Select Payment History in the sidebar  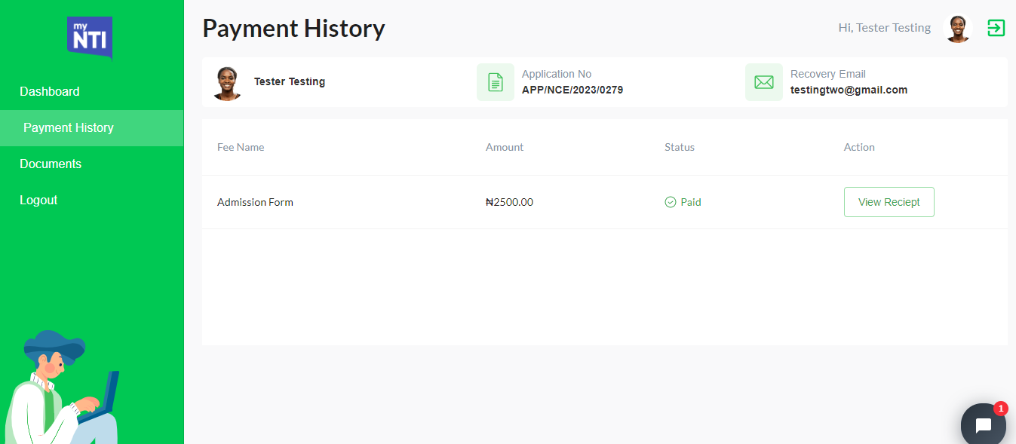pos(69,128)
